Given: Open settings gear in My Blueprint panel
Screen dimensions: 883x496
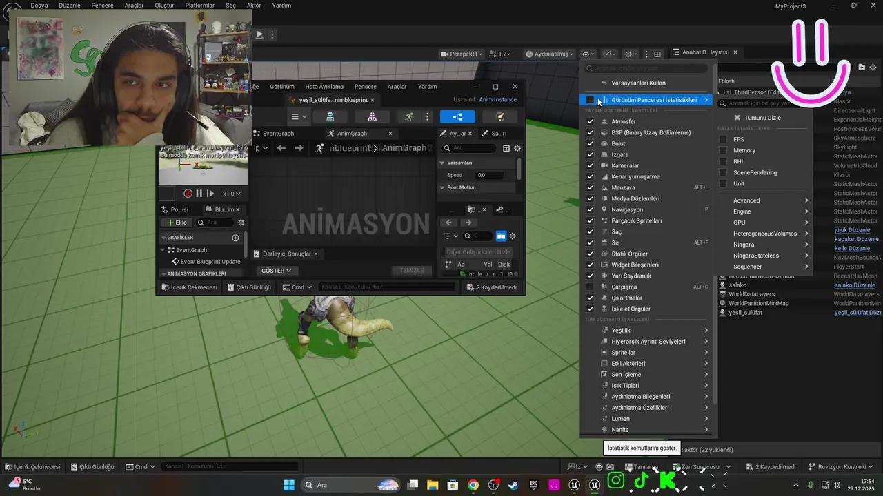Looking at the screenshot, I should click(241, 223).
